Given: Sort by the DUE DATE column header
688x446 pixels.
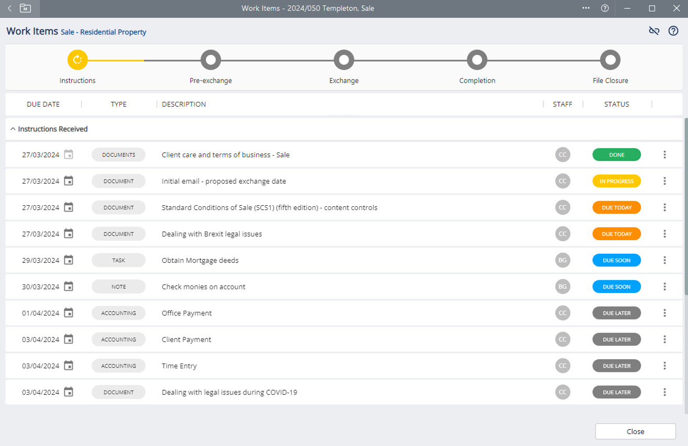Looking at the screenshot, I should 43,104.
